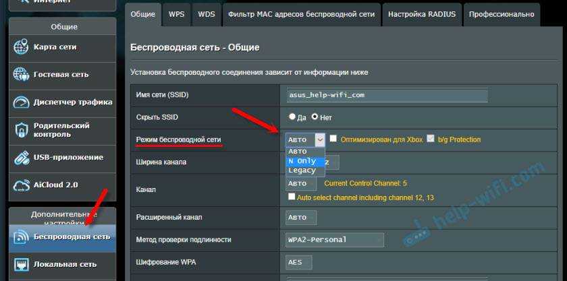Open AiCloud 2.0 via its cloud icon

tap(22, 185)
